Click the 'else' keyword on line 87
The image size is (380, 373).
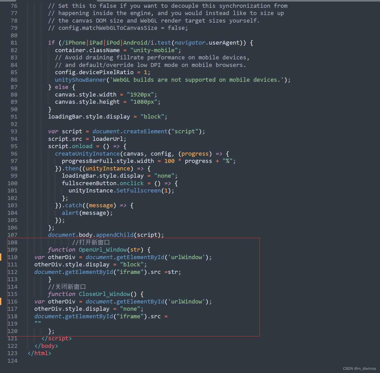click(x=62, y=87)
